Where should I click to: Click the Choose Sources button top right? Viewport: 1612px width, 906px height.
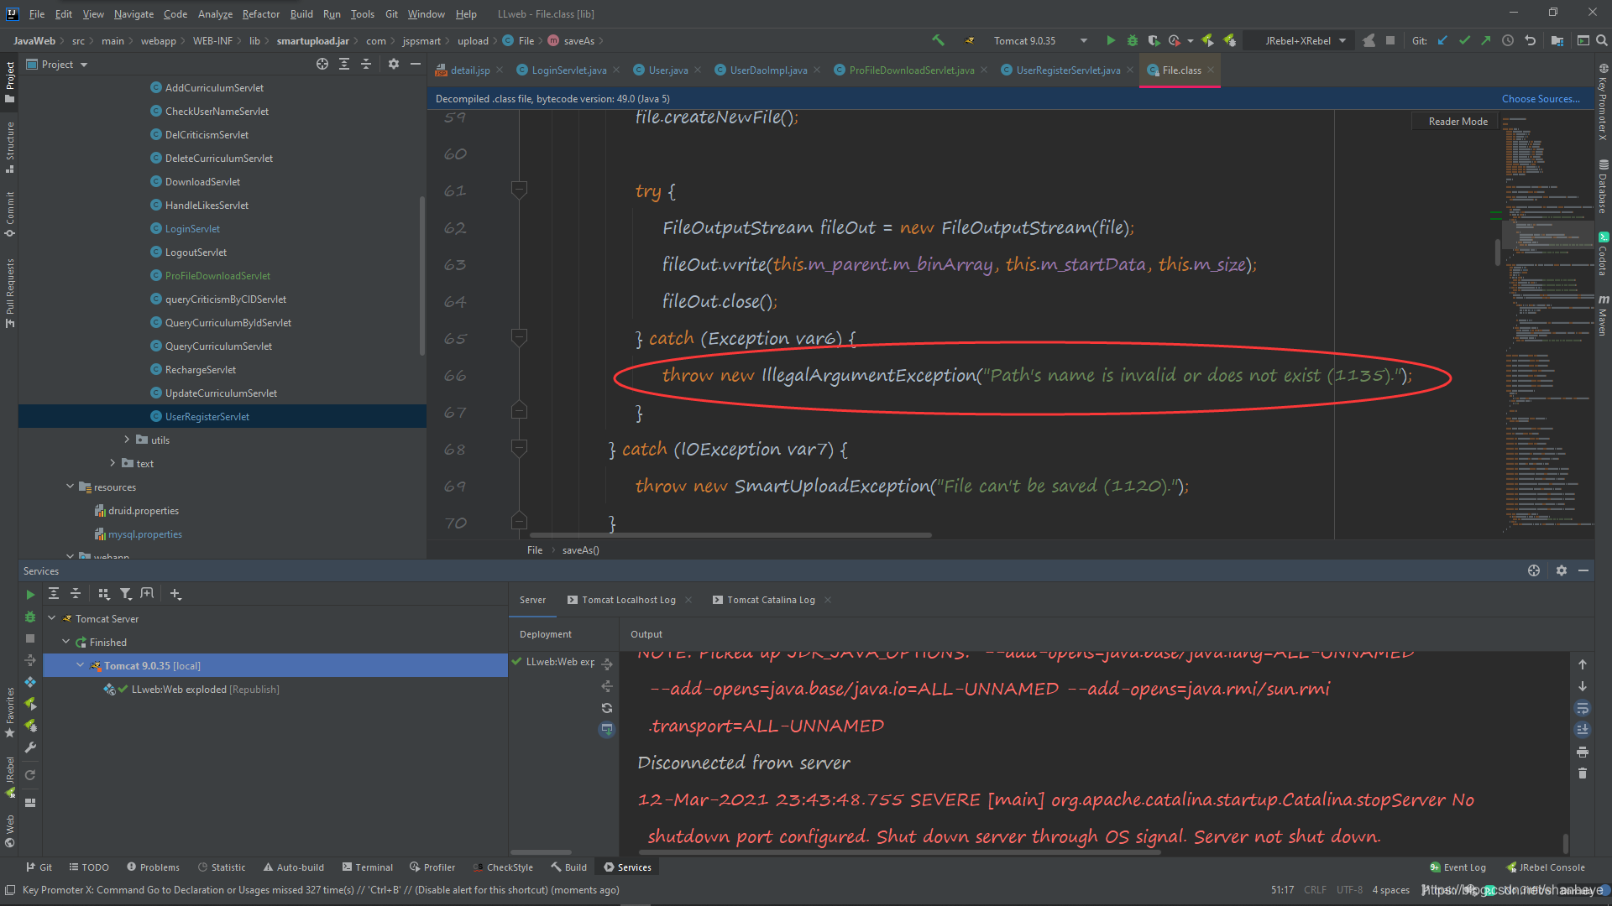[x=1540, y=98]
